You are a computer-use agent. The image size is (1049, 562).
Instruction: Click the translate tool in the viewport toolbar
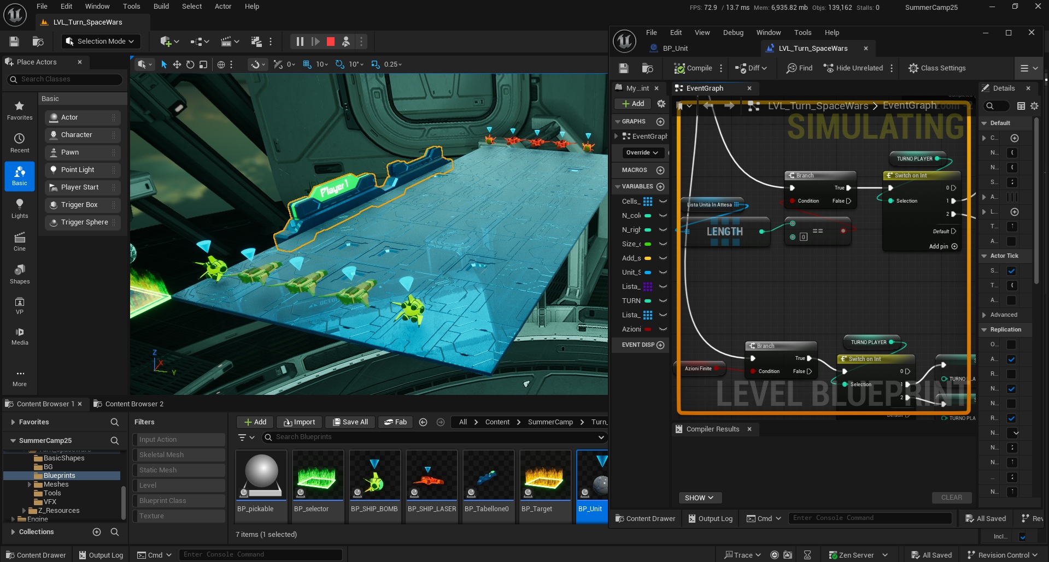[x=177, y=64]
